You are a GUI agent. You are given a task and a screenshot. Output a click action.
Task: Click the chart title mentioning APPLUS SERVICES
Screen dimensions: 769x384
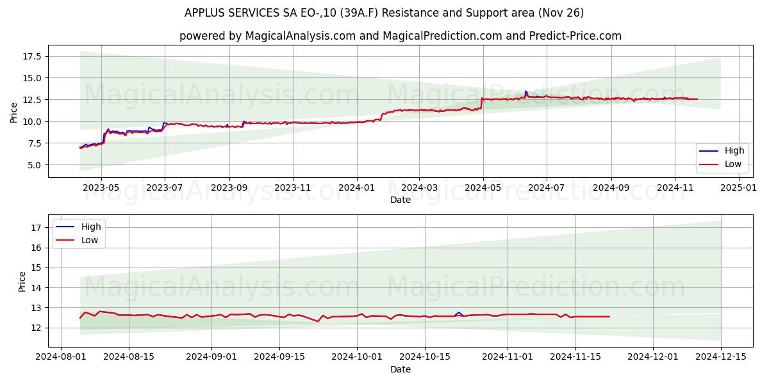click(384, 13)
